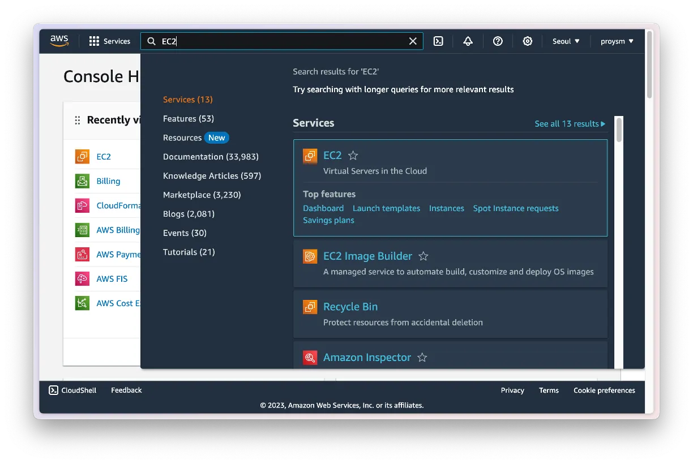693x464 pixels.
Task: Click the search magnifier icon
Action: coord(151,41)
